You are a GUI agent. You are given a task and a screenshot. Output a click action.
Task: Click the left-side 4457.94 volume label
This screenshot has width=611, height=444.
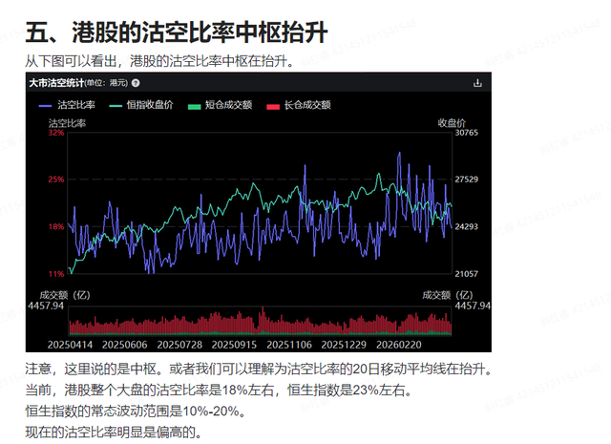(46, 306)
